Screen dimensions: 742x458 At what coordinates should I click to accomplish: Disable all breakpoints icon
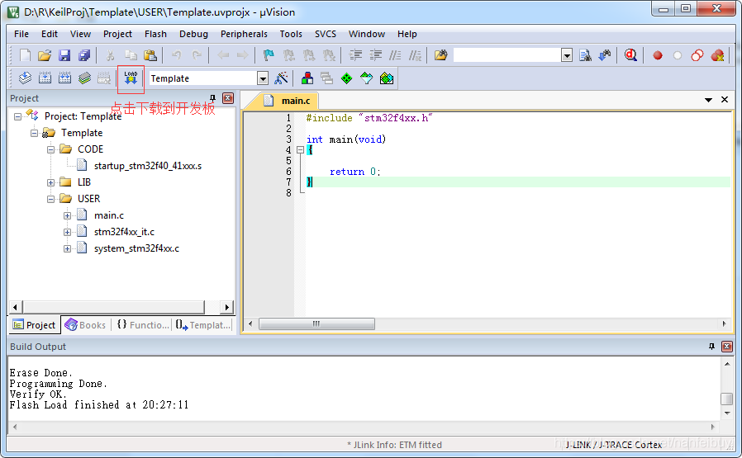(697, 55)
